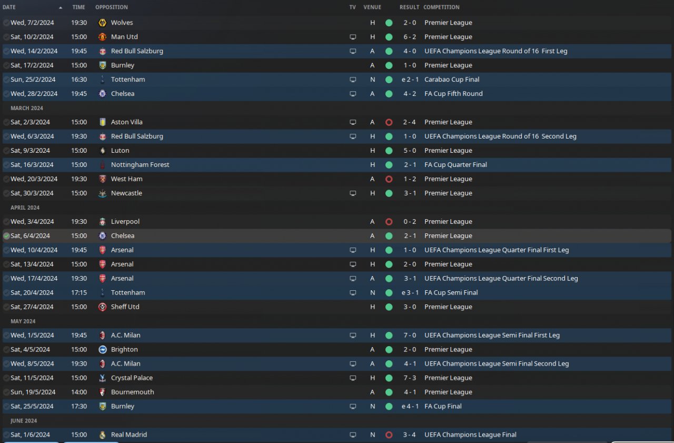Click the sort arrow on the Date column
The width and height of the screenshot is (674, 443).
pyautogui.click(x=61, y=7)
